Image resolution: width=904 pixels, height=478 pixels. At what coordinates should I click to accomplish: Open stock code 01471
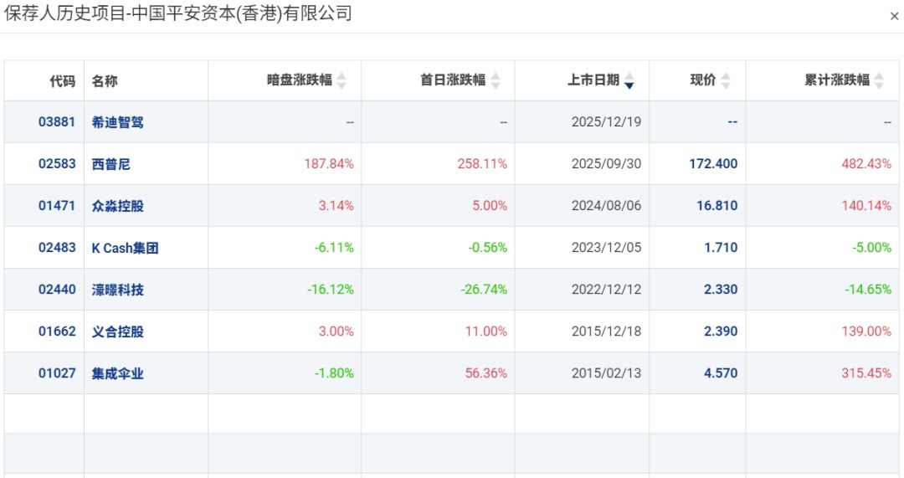[57, 206]
